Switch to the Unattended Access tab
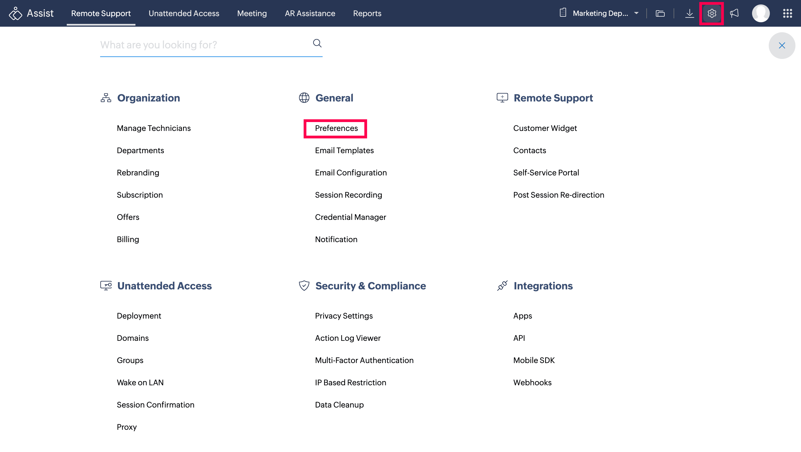The image size is (801, 452). click(x=184, y=13)
